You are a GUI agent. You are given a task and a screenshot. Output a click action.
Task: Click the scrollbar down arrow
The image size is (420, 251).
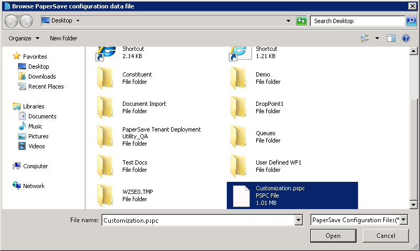413,205
